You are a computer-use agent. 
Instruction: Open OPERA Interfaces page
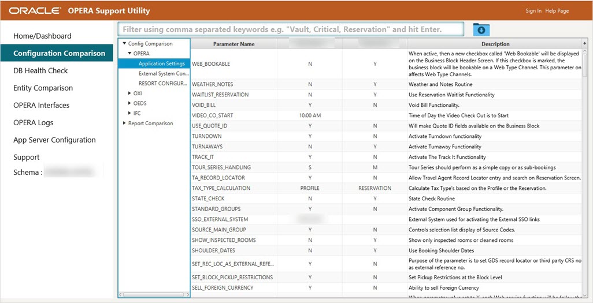click(x=41, y=105)
